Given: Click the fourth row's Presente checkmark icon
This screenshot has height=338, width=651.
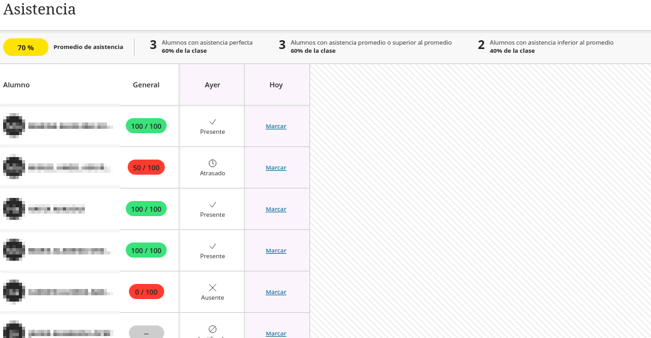Looking at the screenshot, I should (x=213, y=246).
